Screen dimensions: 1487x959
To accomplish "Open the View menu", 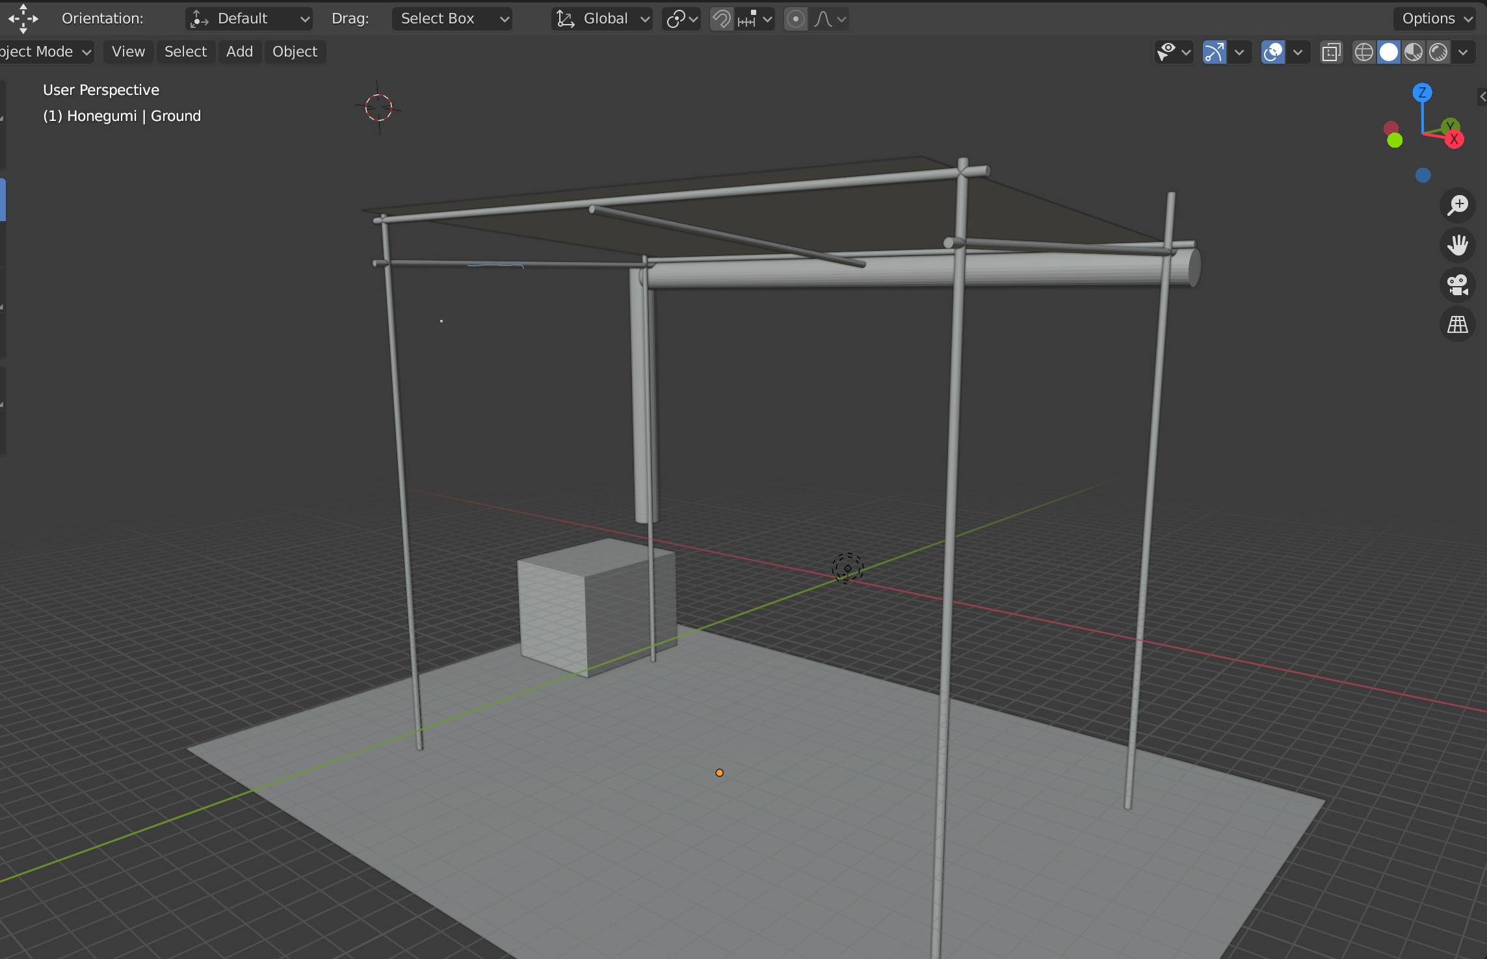I will 127,51.
